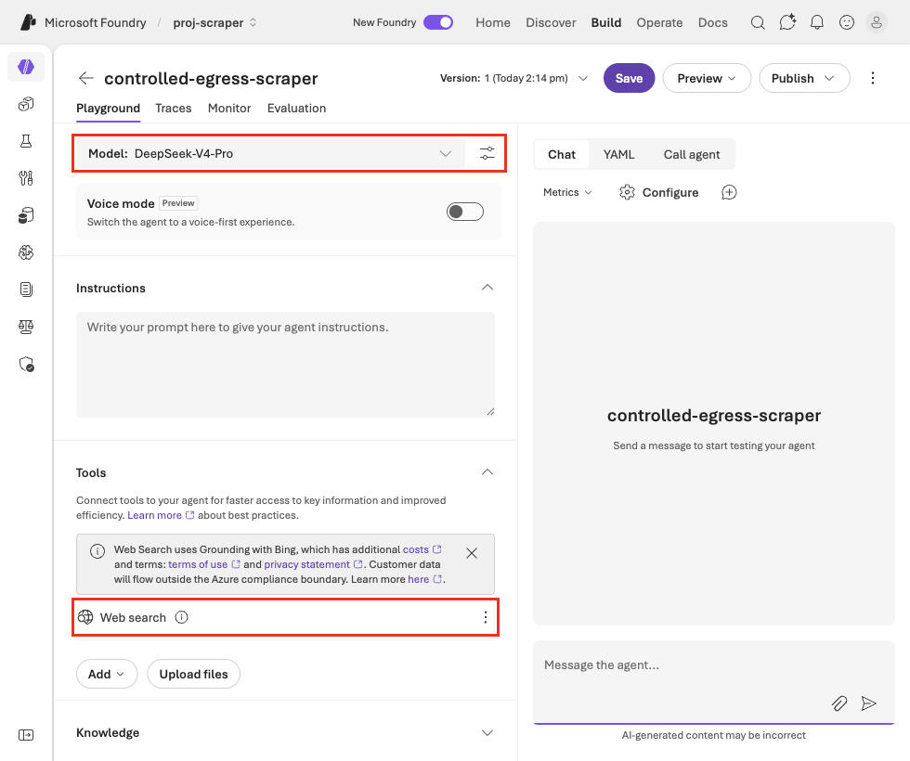910x761 pixels.
Task: Turn off the New Foundry toggle
Action: (x=438, y=22)
